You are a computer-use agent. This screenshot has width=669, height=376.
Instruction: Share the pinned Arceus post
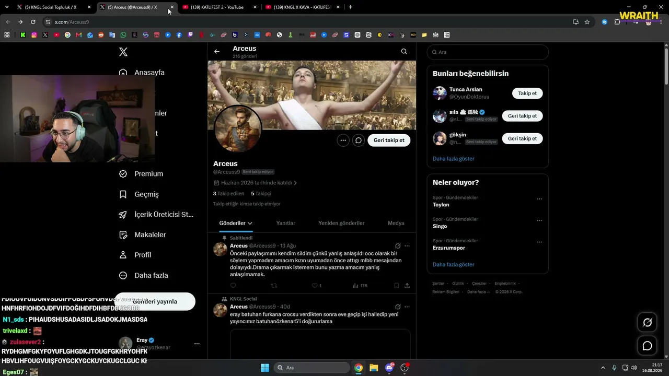pyautogui.click(x=407, y=286)
